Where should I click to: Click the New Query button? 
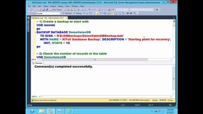coord(56,10)
